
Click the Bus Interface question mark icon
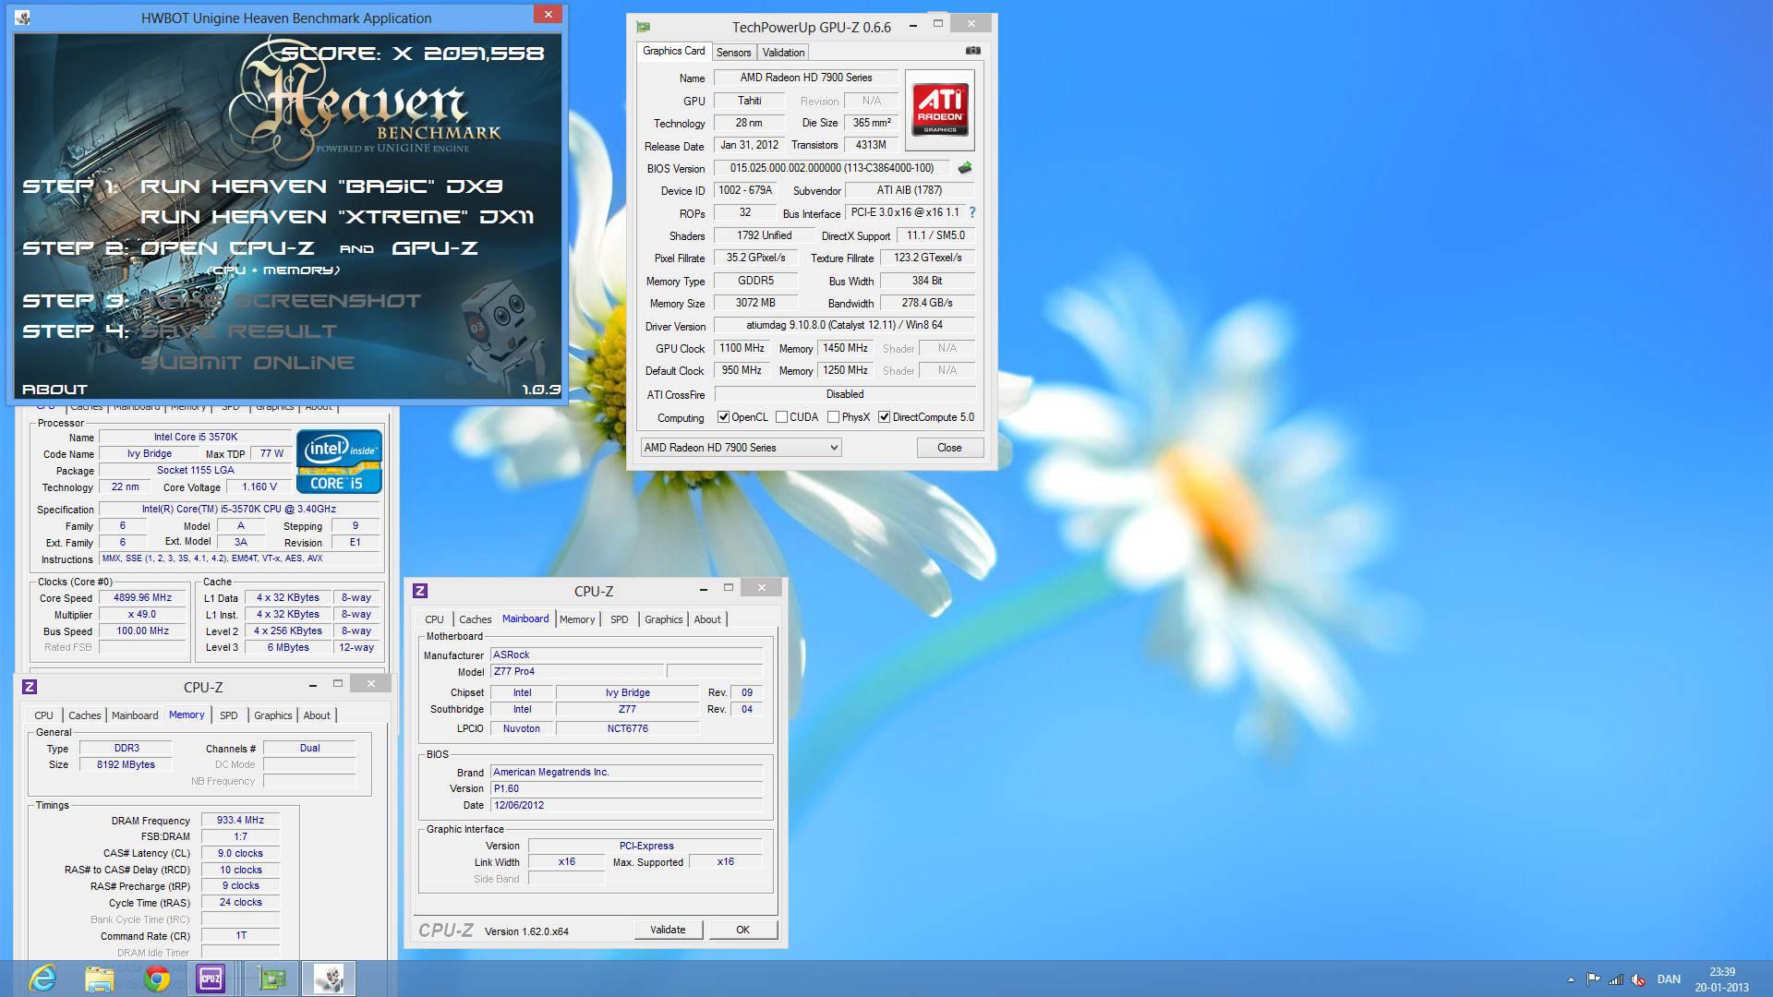tap(971, 212)
